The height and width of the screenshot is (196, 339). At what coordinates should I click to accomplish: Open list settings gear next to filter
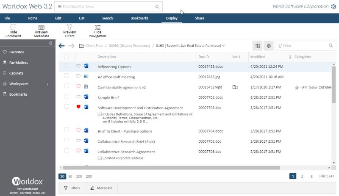[x=269, y=46]
